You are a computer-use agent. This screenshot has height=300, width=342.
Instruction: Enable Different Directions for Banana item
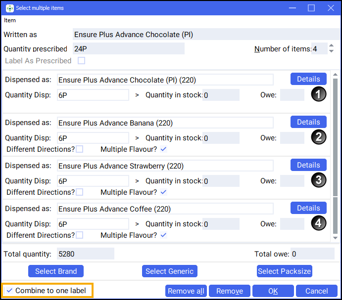79,149
